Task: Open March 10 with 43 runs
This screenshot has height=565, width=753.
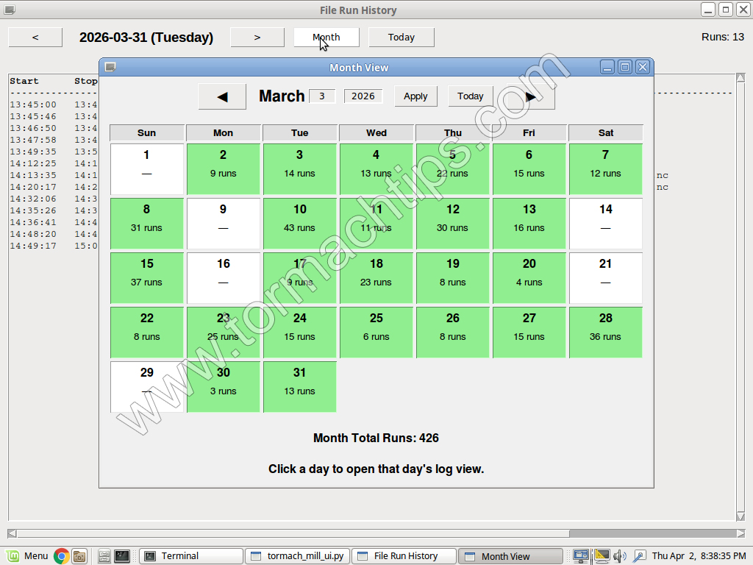Action: coord(300,224)
